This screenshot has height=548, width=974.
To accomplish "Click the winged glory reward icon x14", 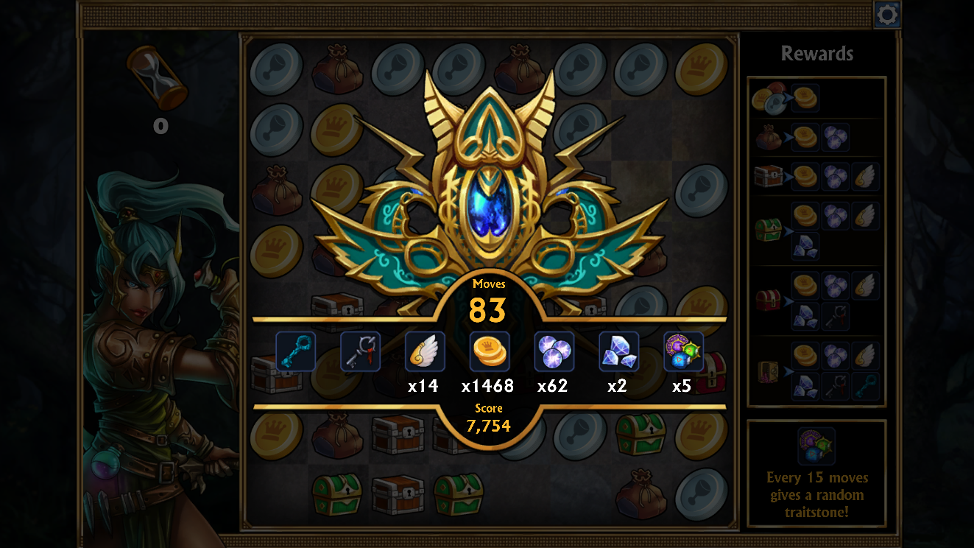I will 425,351.
